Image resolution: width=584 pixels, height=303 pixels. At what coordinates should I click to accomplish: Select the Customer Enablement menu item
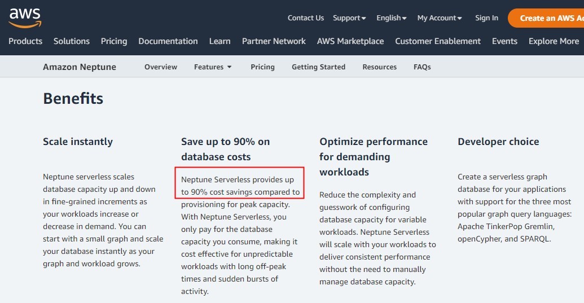(438, 41)
